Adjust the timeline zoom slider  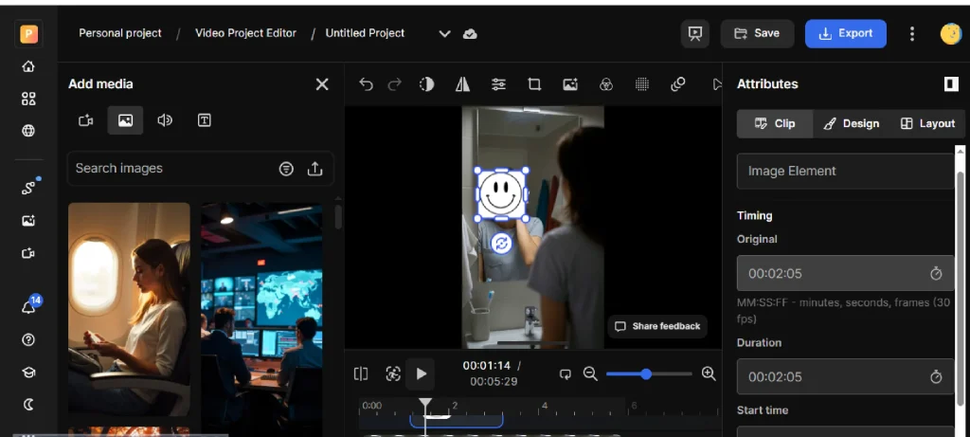[x=646, y=373]
